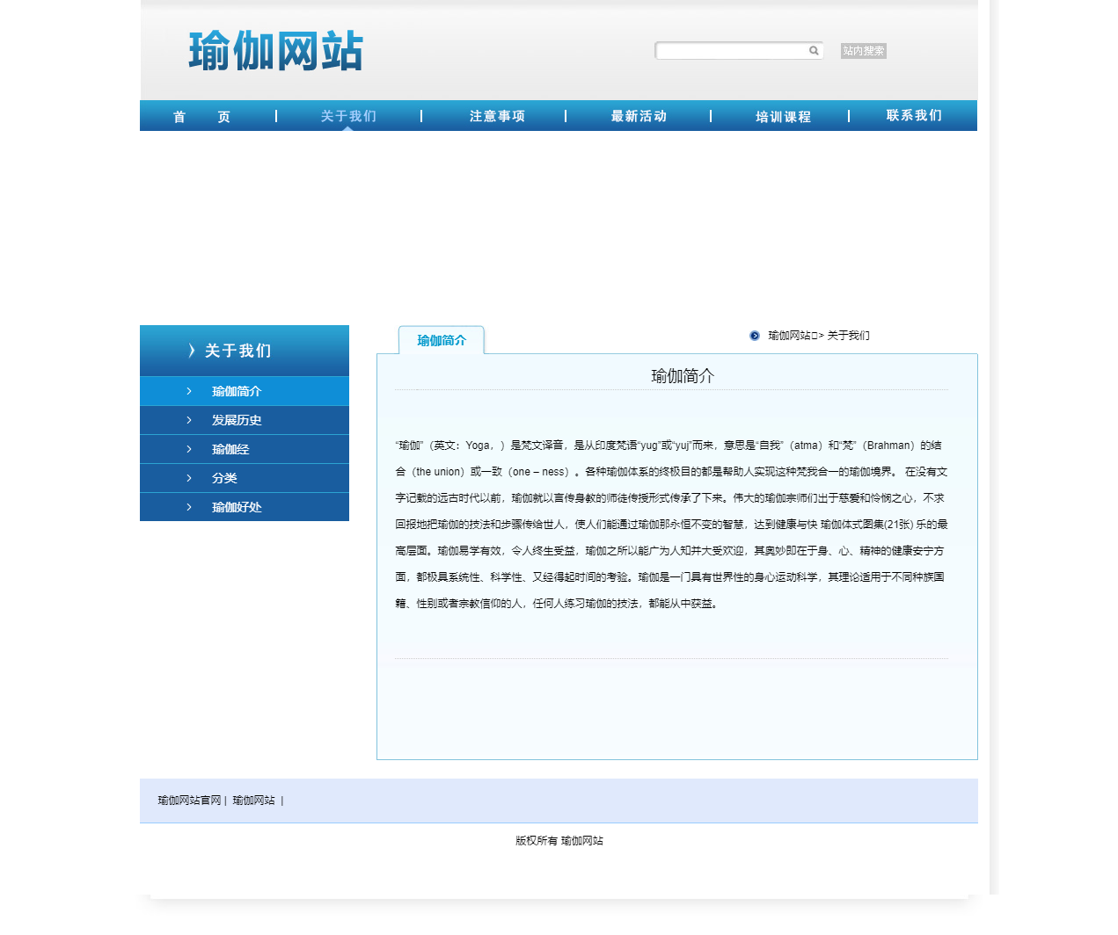
Task: Click the 关于我们 sidebar header
Action: click(245, 351)
